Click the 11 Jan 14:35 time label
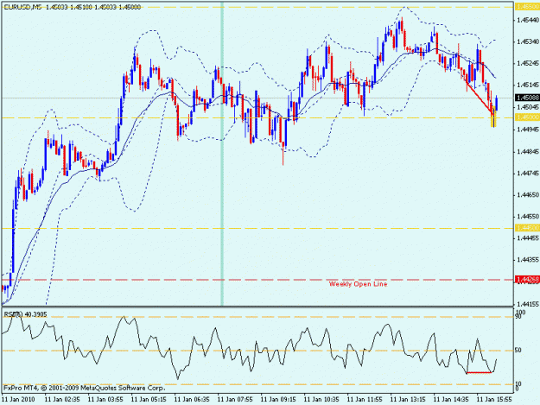The width and height of the screenshot is (540, 405). (x=451, y=399)
